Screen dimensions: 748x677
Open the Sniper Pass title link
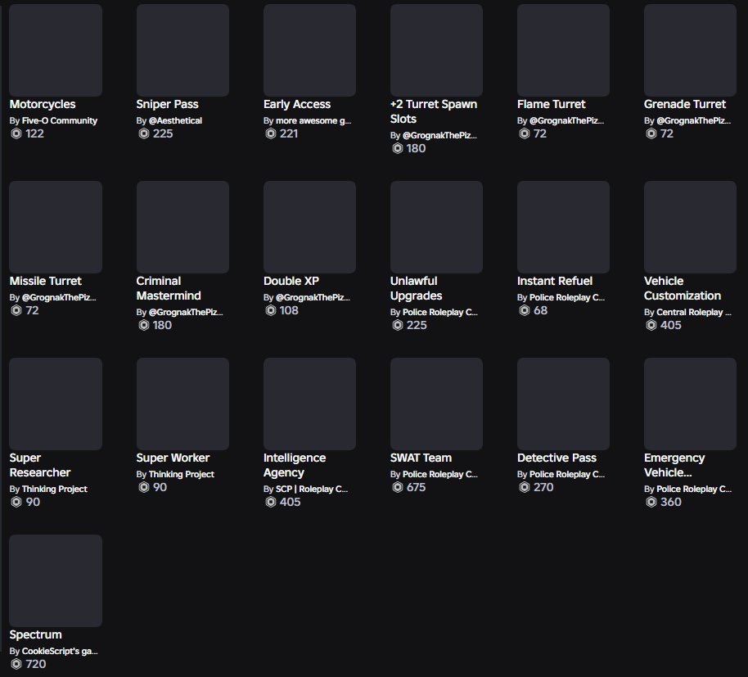coord(167,104)
